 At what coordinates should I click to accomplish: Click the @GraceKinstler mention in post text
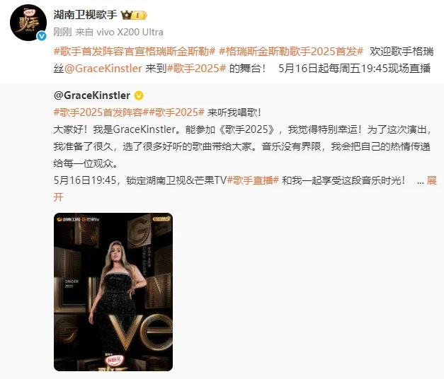coord(103,69)
